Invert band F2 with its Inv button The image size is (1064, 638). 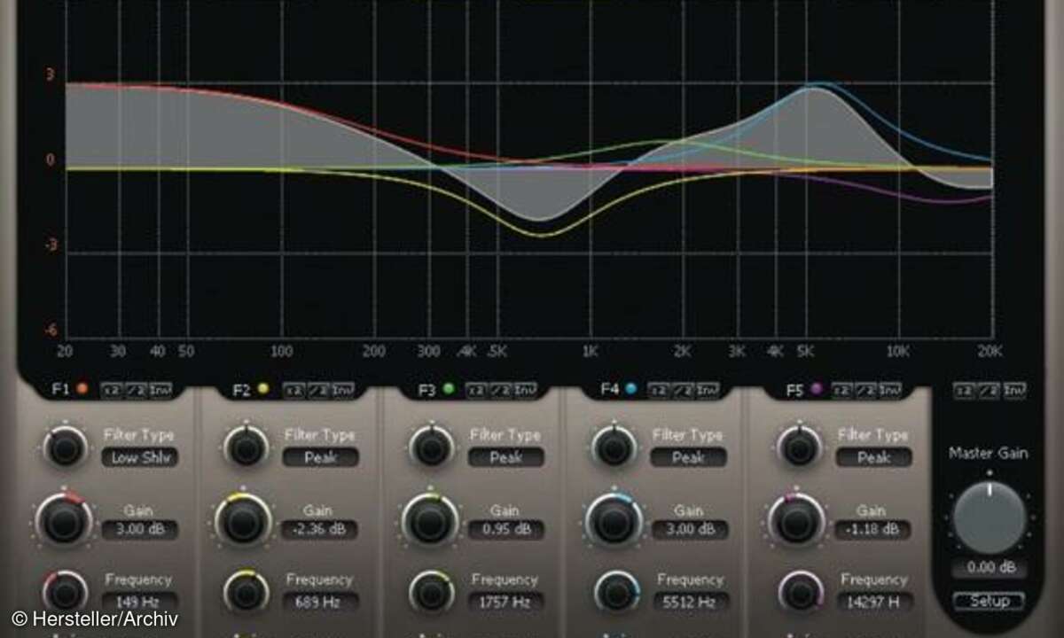click(x=343, y=390)
